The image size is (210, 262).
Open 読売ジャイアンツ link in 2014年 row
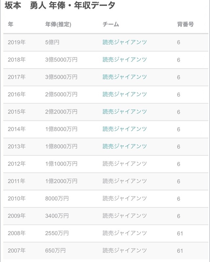tap(125, 129)
